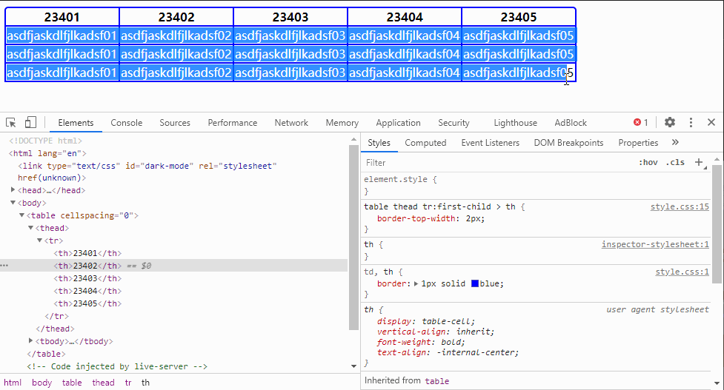Click the Styles pane scrollbar down arrow

pyautogui.click(x=717, y=383)
